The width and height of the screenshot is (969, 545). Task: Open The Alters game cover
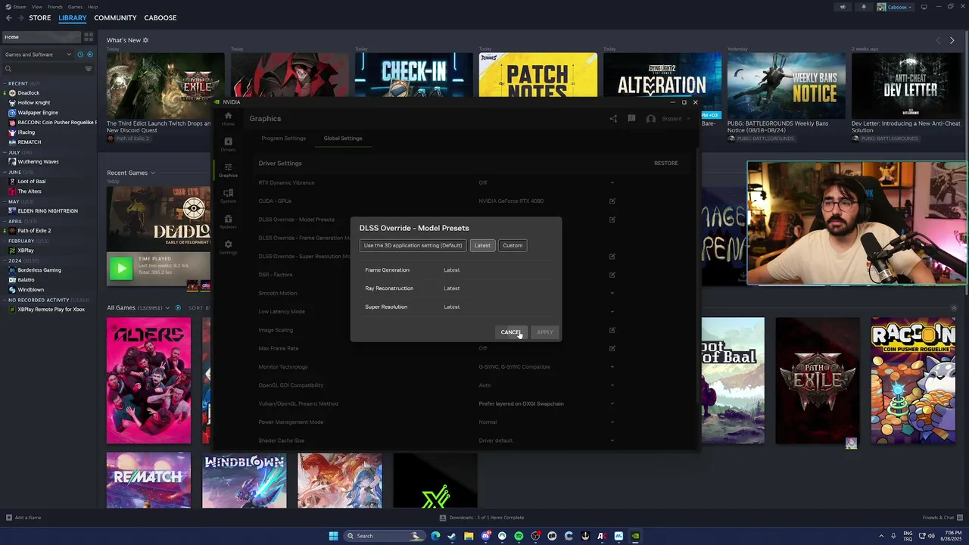point(148,381)
